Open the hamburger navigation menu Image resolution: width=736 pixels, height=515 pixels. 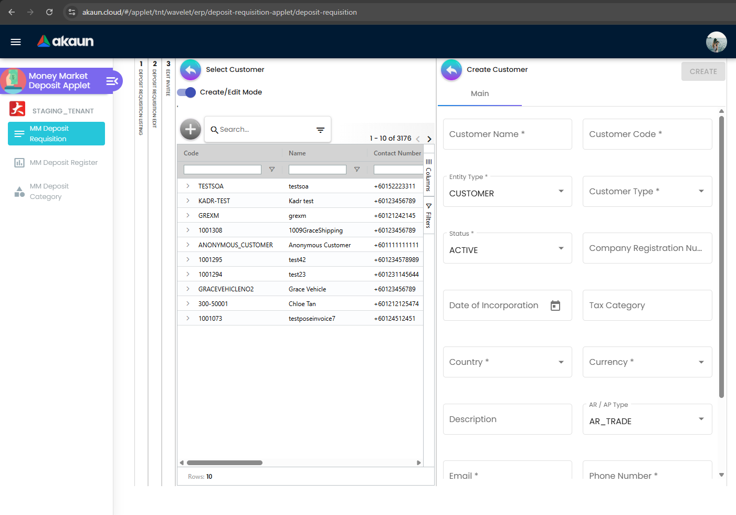(x=15, y=41)
